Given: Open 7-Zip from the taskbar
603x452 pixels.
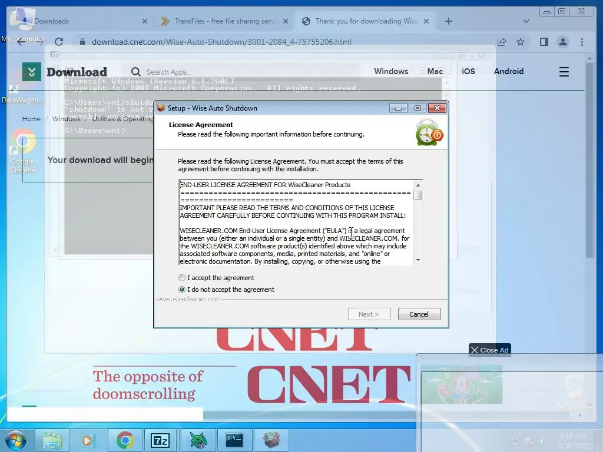Looking at the screenshot, I should (160, 440).
